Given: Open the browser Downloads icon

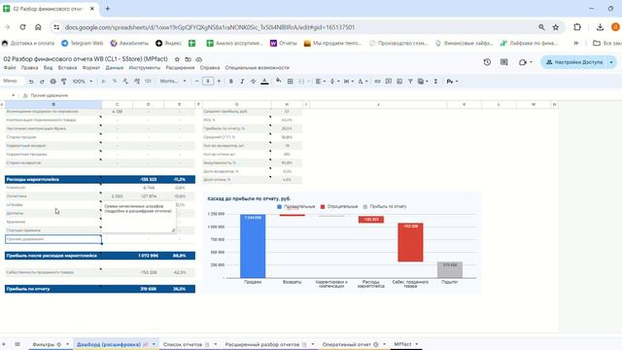Looking at the screenshot, I should pyautogui.click(x=600, y=27).
